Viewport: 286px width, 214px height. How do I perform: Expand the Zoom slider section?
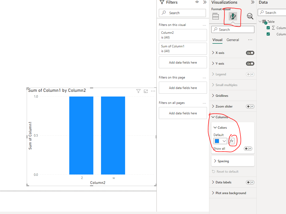213,106
